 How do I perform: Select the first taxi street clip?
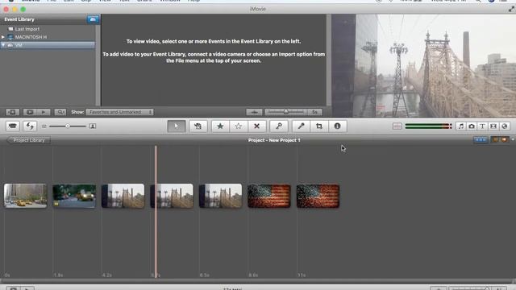click(25, 196)
